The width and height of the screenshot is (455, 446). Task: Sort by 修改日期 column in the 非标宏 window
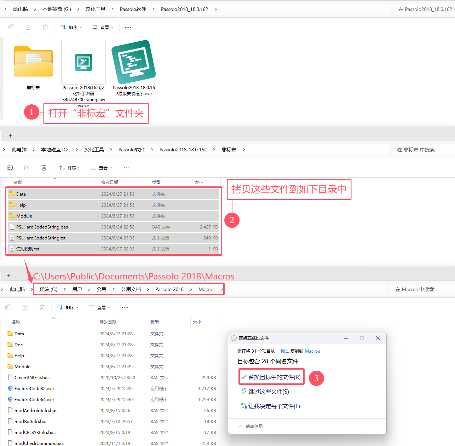[x=124, y=182]
